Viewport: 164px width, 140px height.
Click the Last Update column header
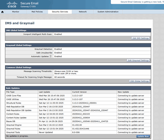pos(45,92)
